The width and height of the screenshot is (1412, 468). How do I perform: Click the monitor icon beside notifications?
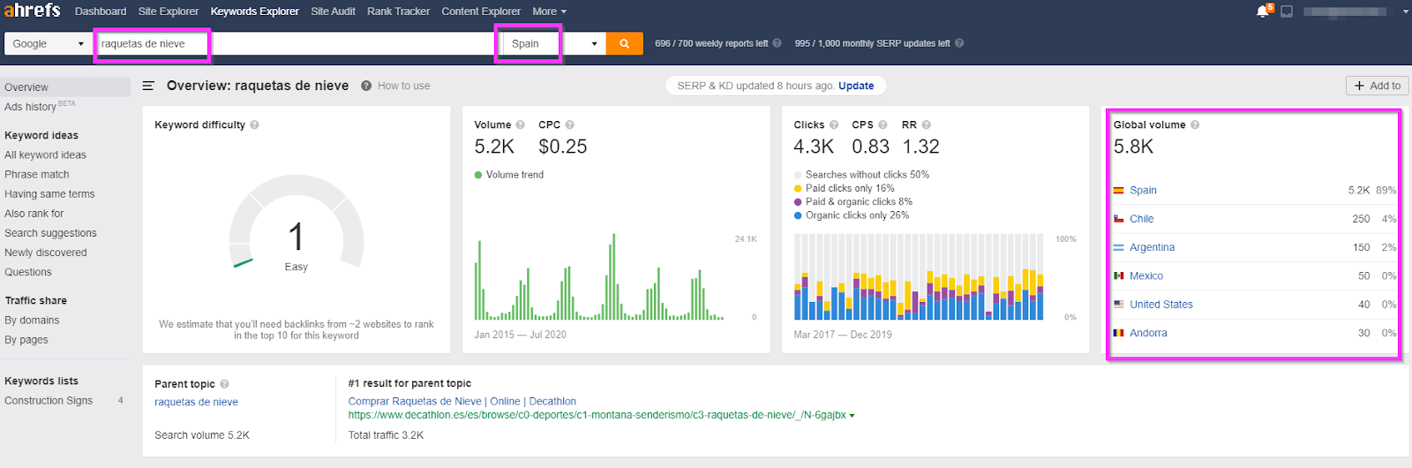[1287, 11]
